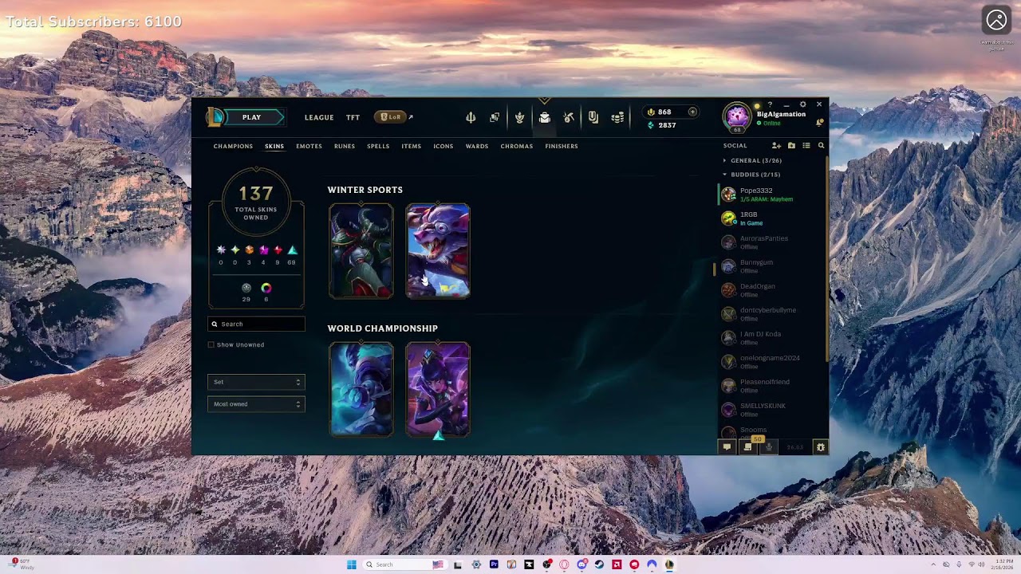Open Premiere Pro from the Windows taskbar
Image resolution: width=1021 pixels, height=574 pixels.
[494, 564]
